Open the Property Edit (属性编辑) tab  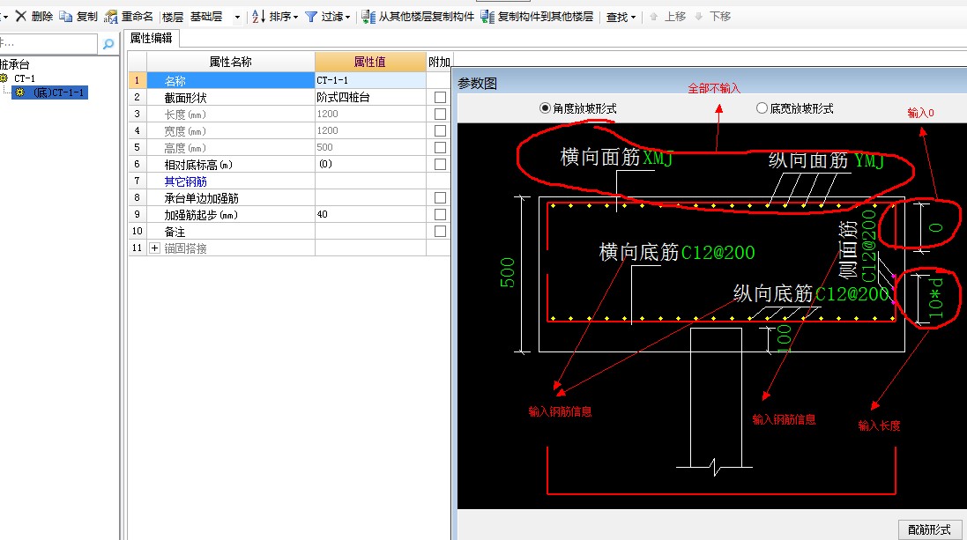151,38
